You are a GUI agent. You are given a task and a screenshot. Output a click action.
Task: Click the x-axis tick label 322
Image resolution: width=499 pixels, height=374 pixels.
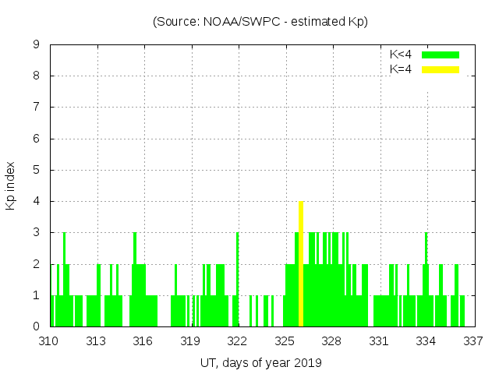(238, 340)
